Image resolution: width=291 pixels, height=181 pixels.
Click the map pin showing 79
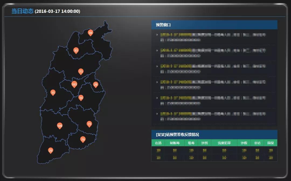coord(83,140)
